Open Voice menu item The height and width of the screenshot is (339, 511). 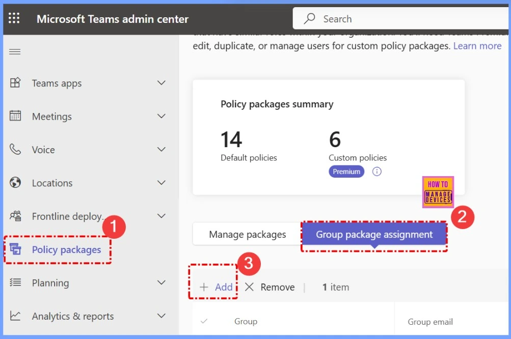click(x=43, y=150)
